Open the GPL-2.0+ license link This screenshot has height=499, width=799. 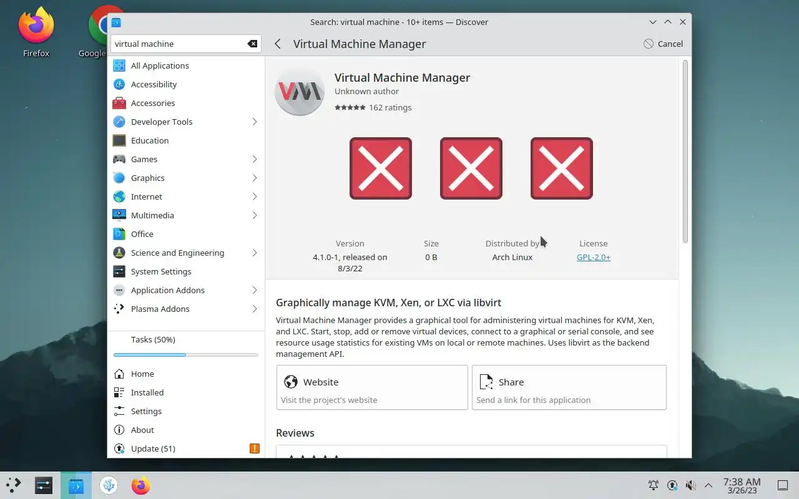594,257
